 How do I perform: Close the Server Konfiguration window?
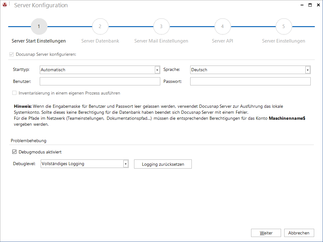[318, 5]
